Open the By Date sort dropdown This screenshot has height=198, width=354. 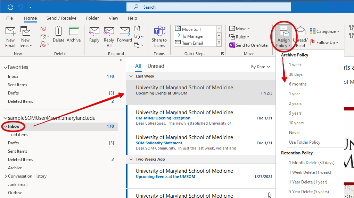261,67
